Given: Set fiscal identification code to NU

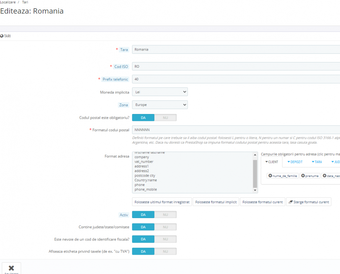Looking at the screenshot, I should click(x=165, y=239).
